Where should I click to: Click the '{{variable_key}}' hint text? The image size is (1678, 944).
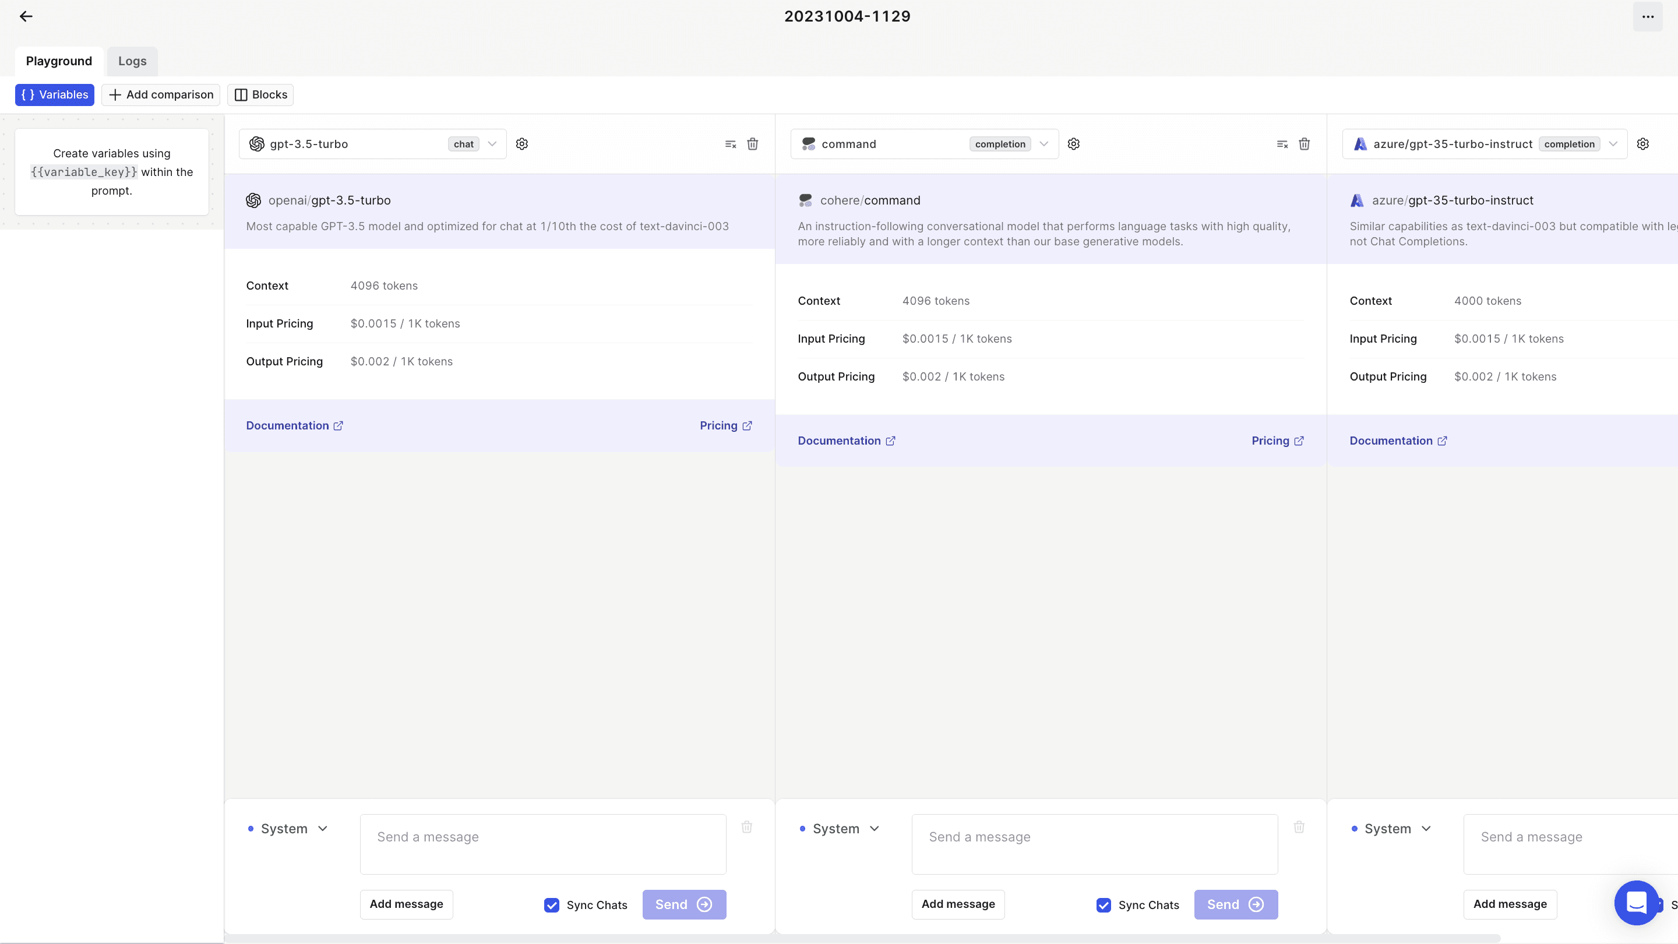(x=84, y=172)
